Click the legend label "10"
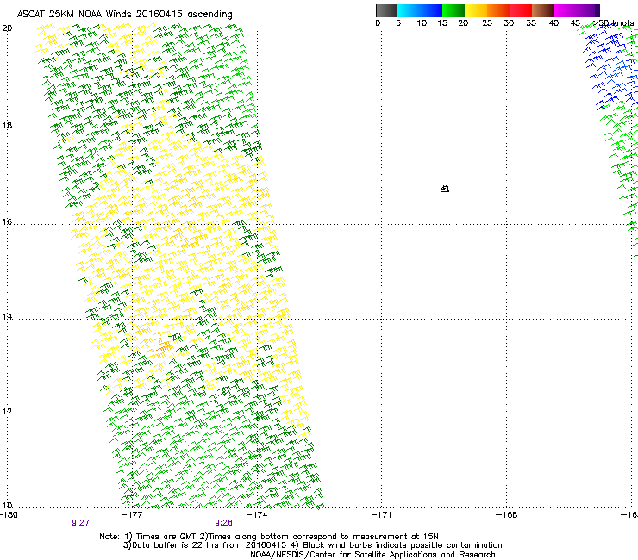 [x=422, y=23]
